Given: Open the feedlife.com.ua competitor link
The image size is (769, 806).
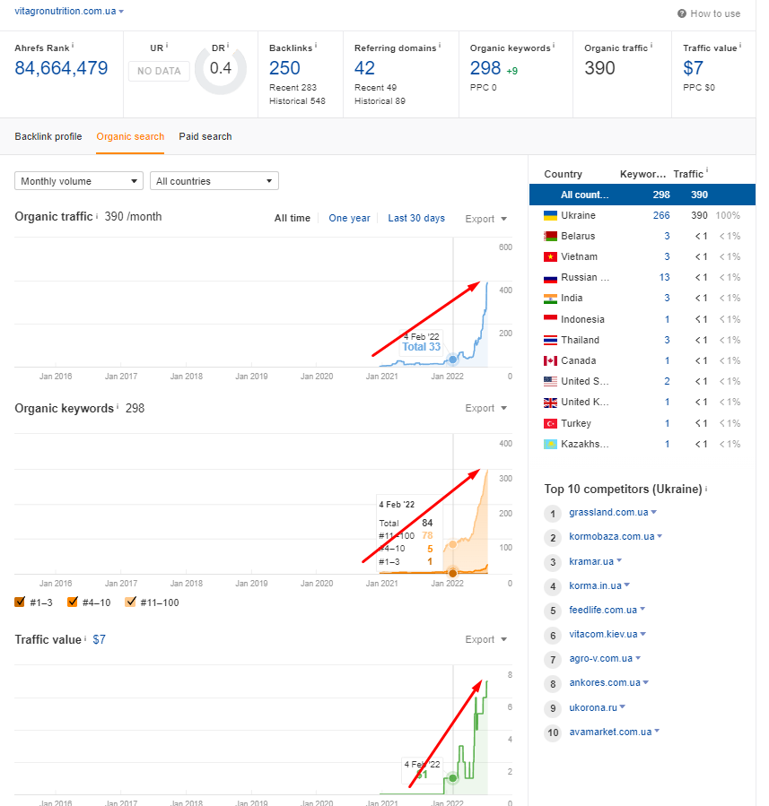Looking at the screenshot, I should click(x=603, y=610).
